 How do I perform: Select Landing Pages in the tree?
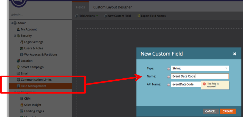coord(34,111)
